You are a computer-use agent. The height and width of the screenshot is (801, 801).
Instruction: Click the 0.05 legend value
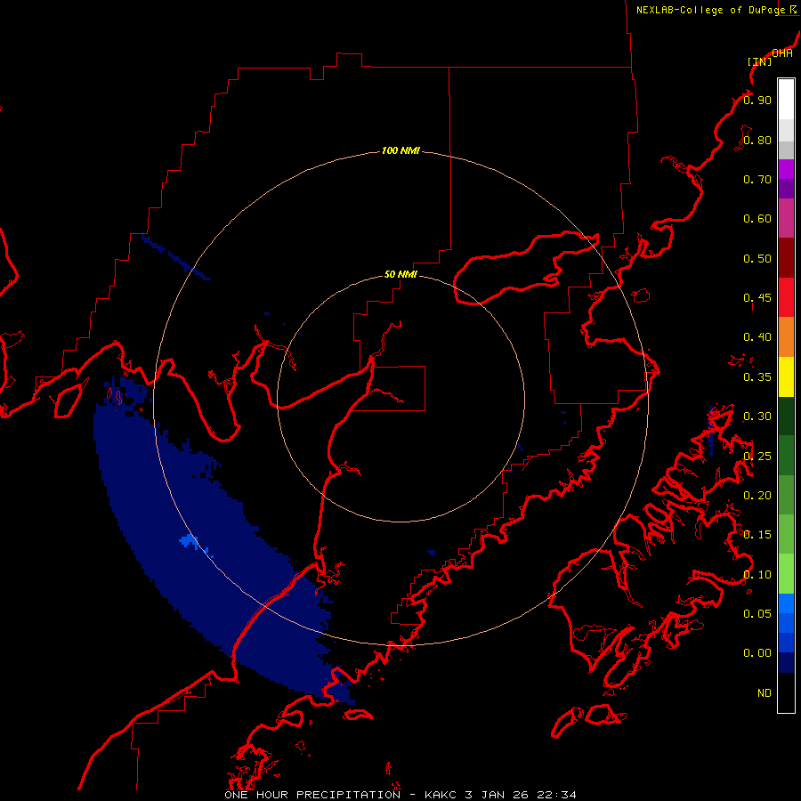pyautogui.click(x=757, y=613)
